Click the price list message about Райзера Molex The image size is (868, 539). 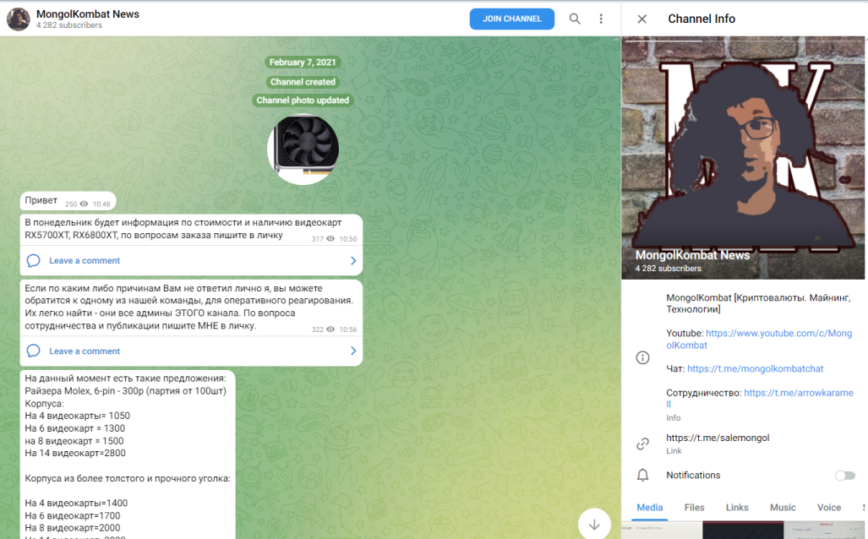128,455
